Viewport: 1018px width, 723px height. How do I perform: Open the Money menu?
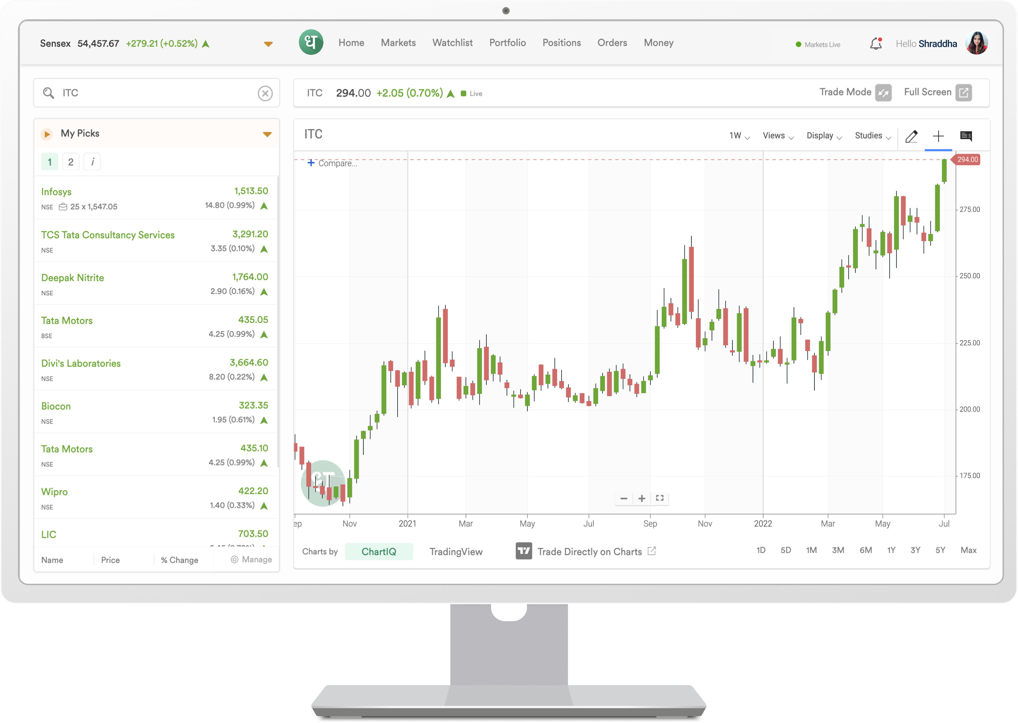[x=659, y=43]
